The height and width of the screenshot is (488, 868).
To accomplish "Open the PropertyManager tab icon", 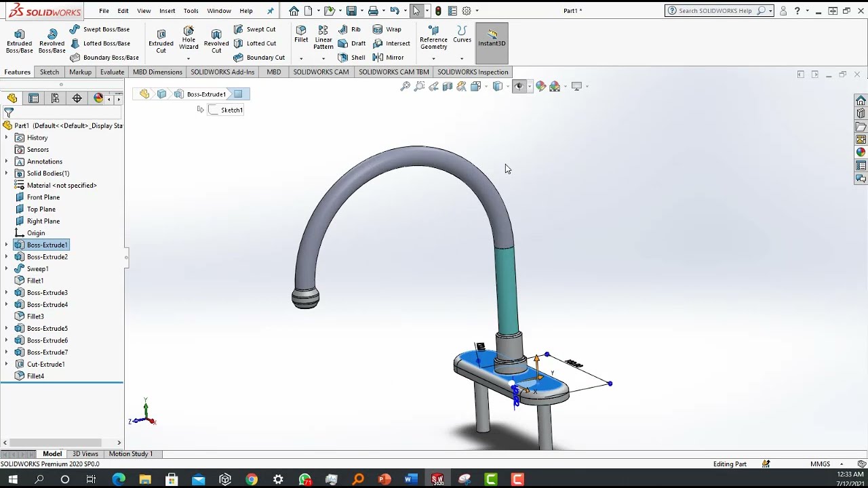I will coord(33,98).
